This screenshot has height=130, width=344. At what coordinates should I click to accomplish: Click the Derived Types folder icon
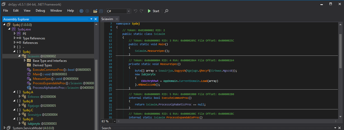[x=29, y=65]
